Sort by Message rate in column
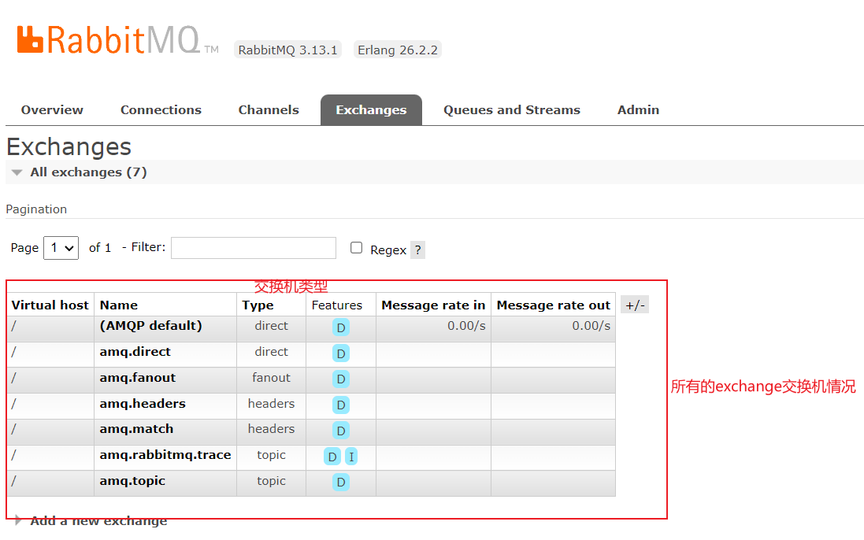The image size is (864, 540). click(x=433, y=305)
